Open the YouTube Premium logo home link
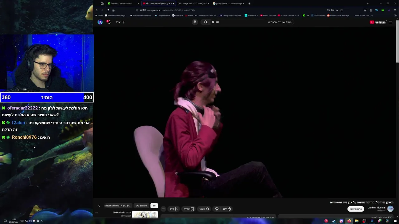This screenshot has width=399, height=224. [x=377, y=22]
